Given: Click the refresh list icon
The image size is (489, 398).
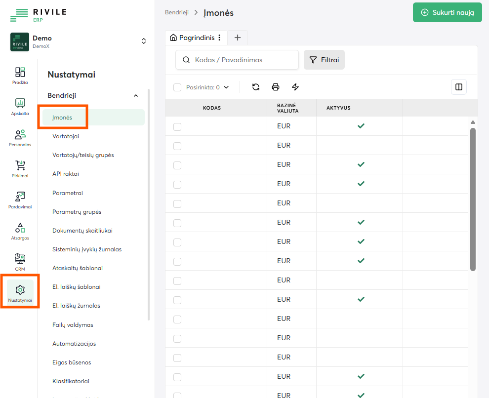Looking at the screenshot, I should (256, 87).
